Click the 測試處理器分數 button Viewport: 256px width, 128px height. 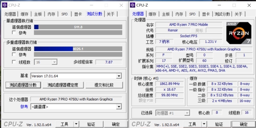[23, 85]
